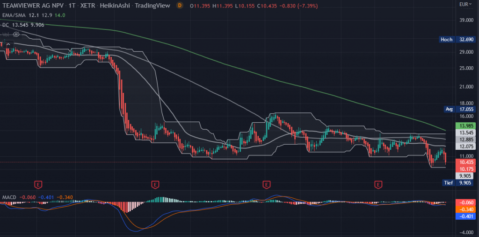Click the orange -0.340 MACD axis label

coord(466,209)
